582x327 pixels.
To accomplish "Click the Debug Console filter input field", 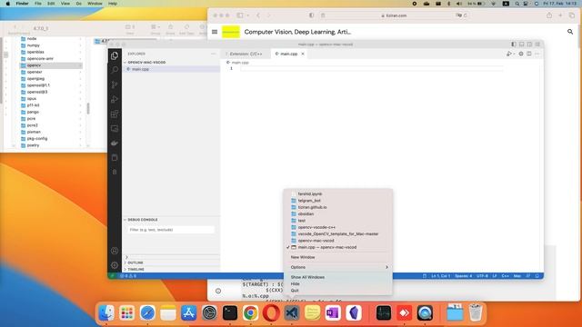I will (171, 230).
